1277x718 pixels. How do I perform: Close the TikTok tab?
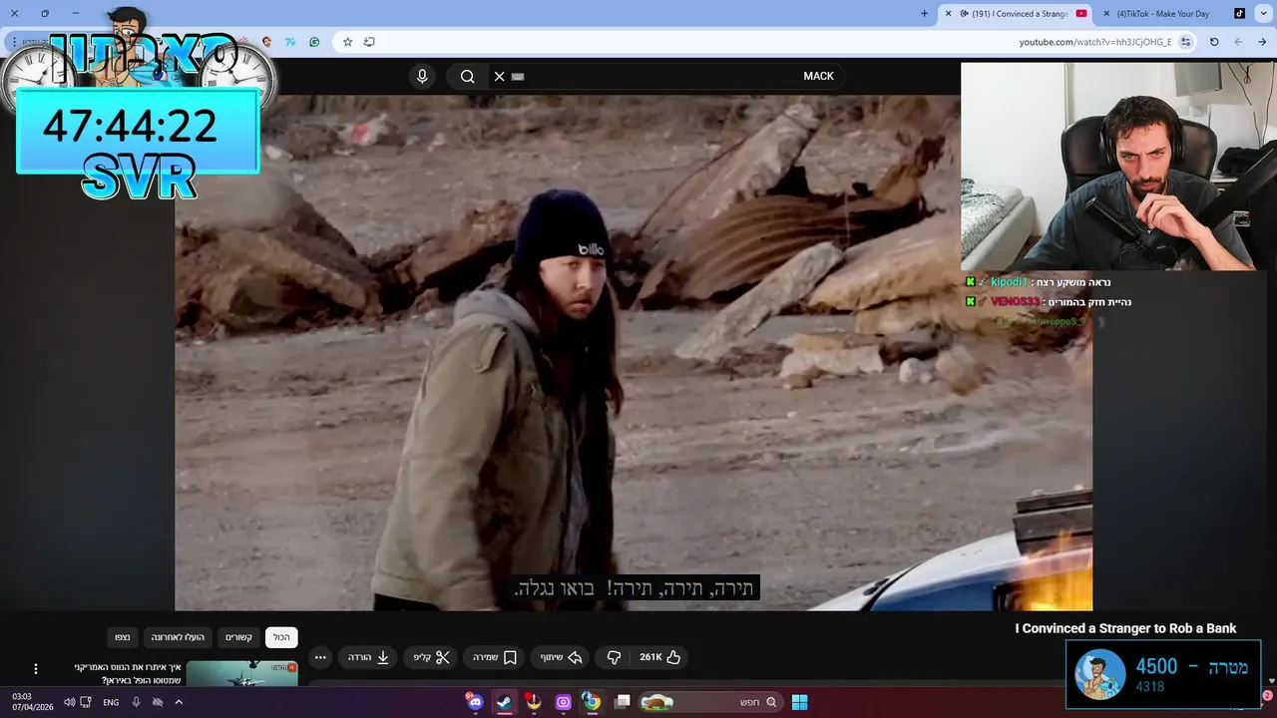[x=1106, y=14]
